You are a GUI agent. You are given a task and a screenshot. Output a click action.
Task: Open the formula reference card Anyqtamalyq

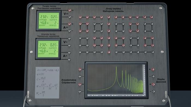(47, 82)
